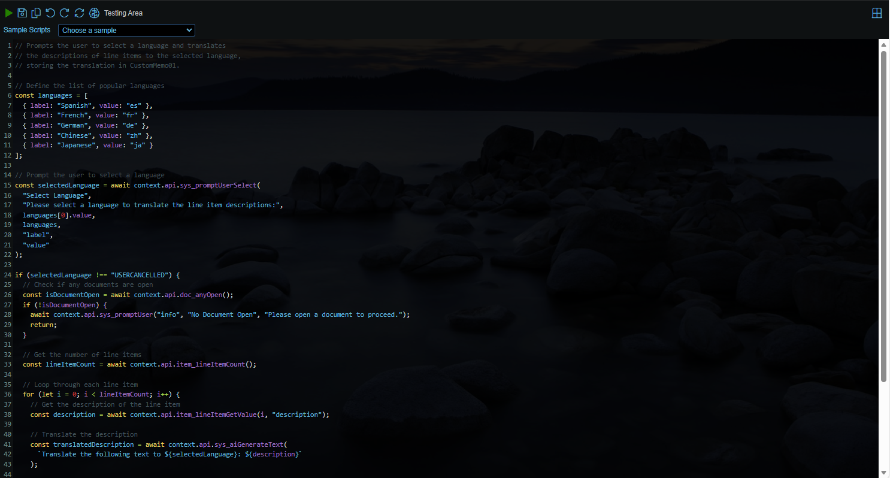This screenshot has width=890, height=478.
Task: Save the current script
Action: click(x=22, y=13)
